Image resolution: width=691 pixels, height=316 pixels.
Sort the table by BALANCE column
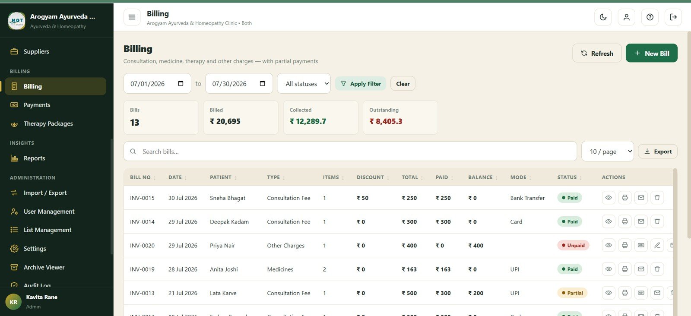[x=483, y=177]
